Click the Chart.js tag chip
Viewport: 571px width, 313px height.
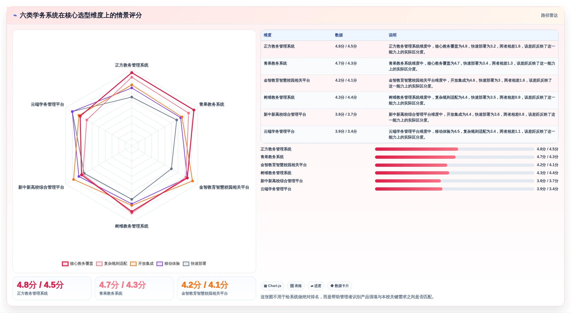pos(272,286)
